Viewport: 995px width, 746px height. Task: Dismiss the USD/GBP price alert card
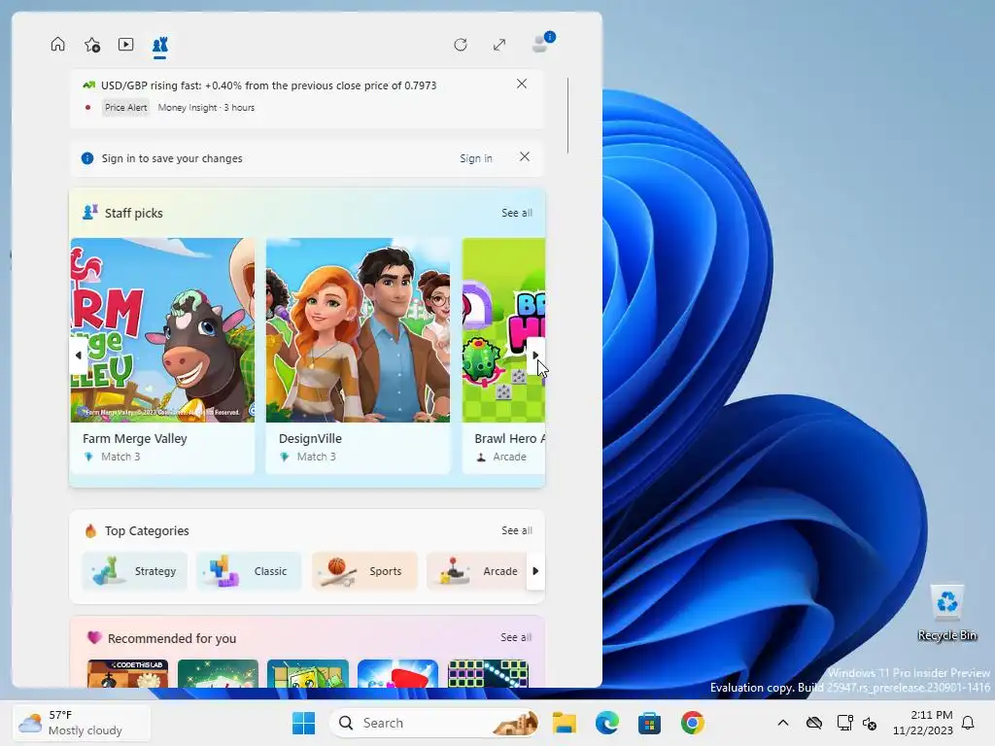click(522, 84)
